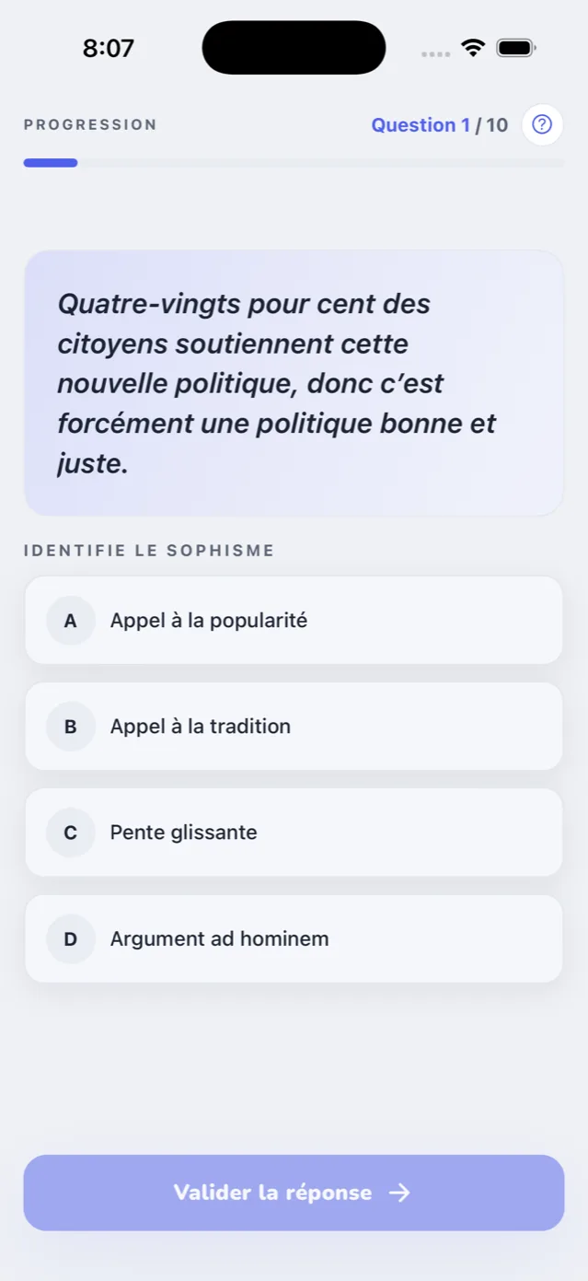
Task: Click the arrow icon in Valider button
Action: tap(399, 1193)
